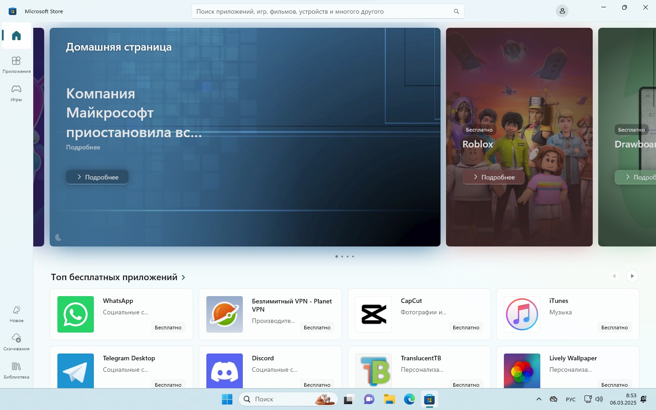Click the Домашняя страница heading
656x410 pixels.
coord(119,47)
